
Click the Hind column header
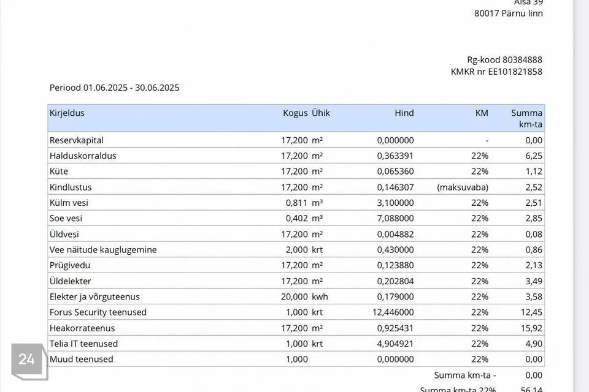404,113
